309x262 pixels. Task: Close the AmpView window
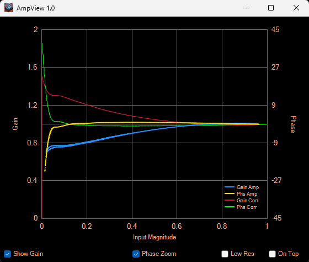(x=296, y=8)
